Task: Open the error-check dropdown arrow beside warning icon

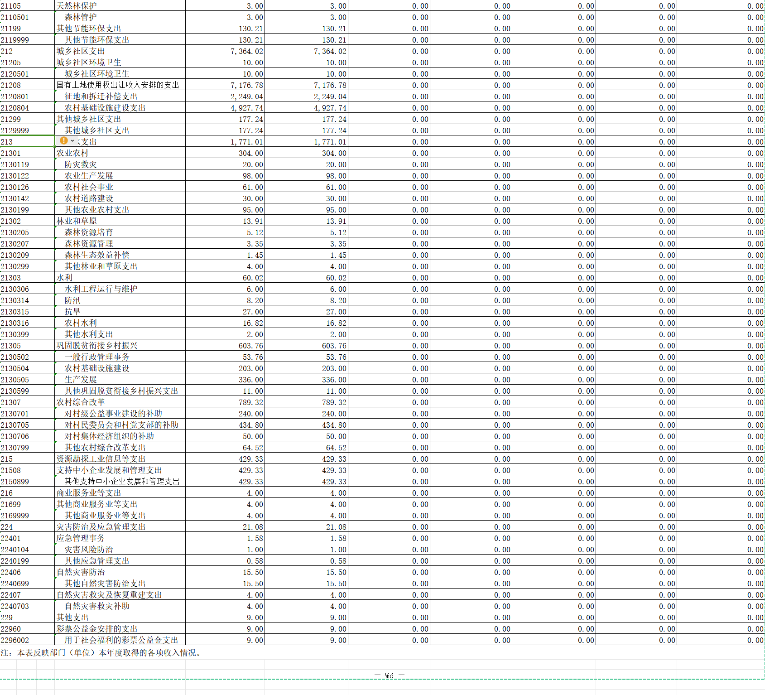Action: (x=72, y=141)
